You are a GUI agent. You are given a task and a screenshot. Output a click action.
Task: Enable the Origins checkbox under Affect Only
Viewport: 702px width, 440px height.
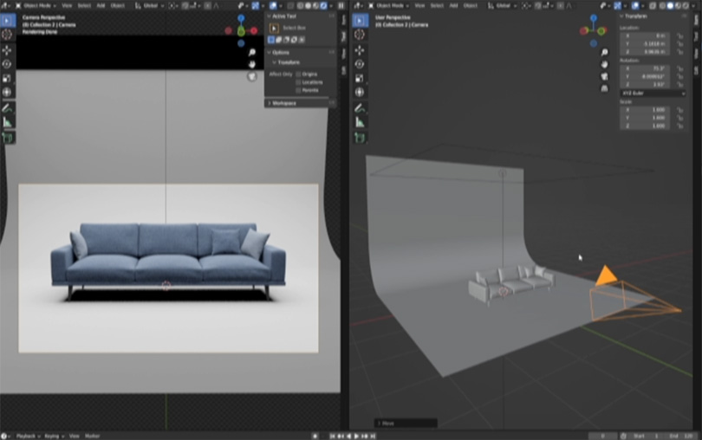coord(299,74)
